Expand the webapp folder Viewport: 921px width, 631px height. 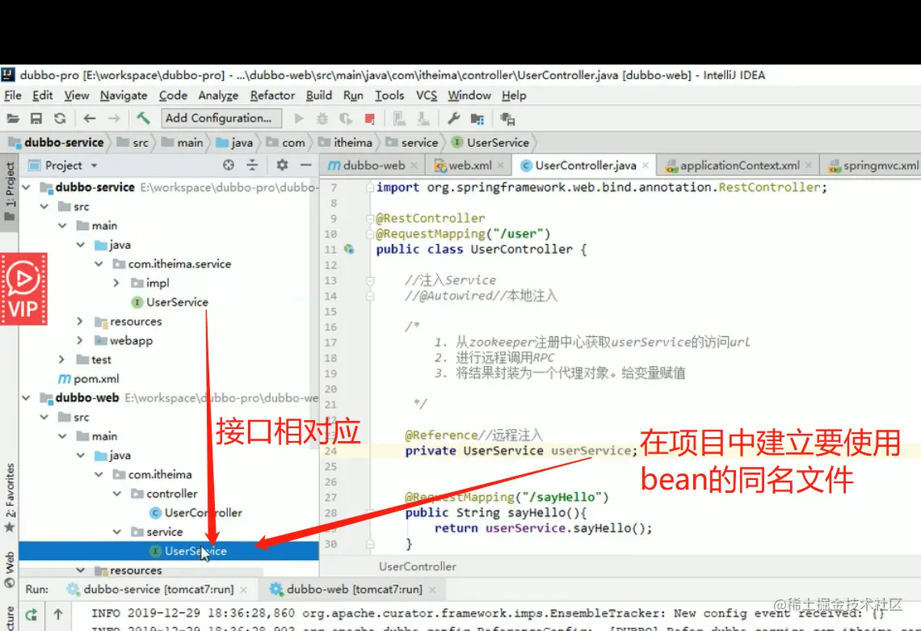click(80, 341)
